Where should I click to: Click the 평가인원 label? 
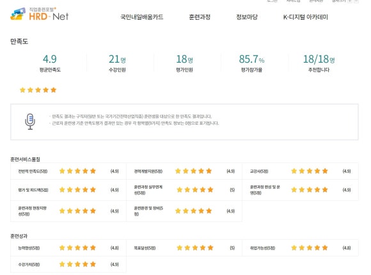point(184,70)
